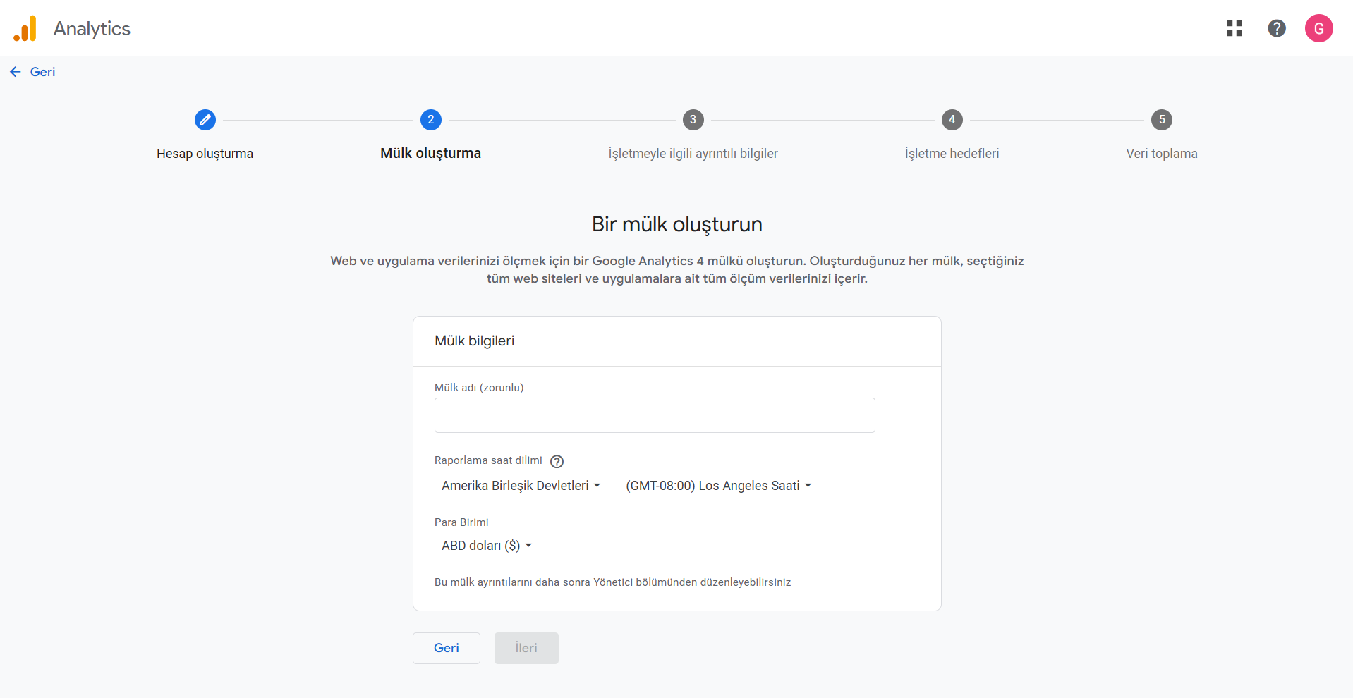Image resolution: width=1353 pixels, height=698 pixels.
Task: Click the back arrow icon next to Geri
Action: (16, 72)
